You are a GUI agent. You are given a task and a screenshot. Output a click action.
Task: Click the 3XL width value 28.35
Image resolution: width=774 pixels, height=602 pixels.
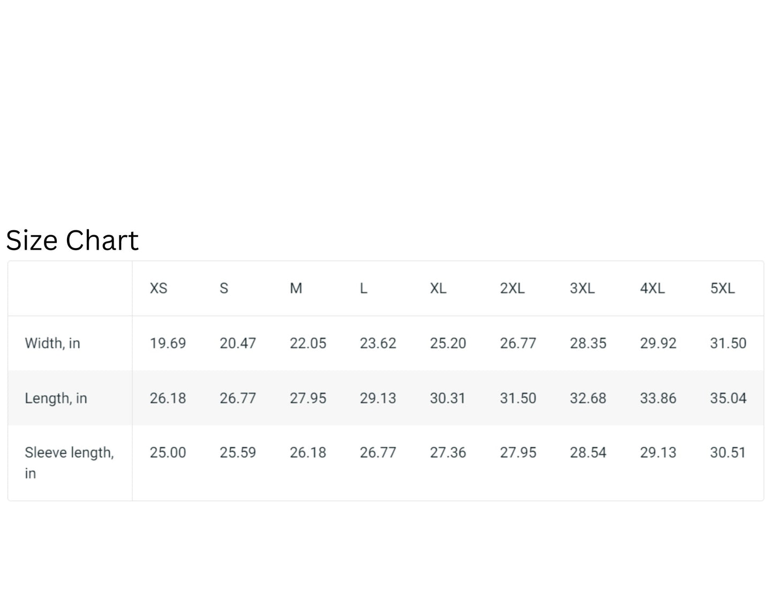click(588, 343)
